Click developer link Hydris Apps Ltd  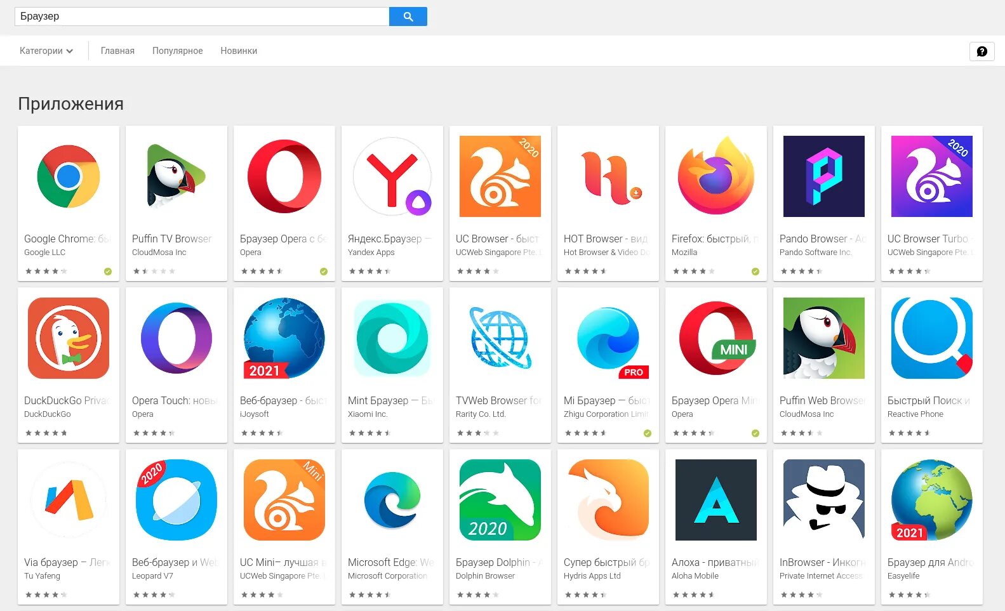pos(592,575)
